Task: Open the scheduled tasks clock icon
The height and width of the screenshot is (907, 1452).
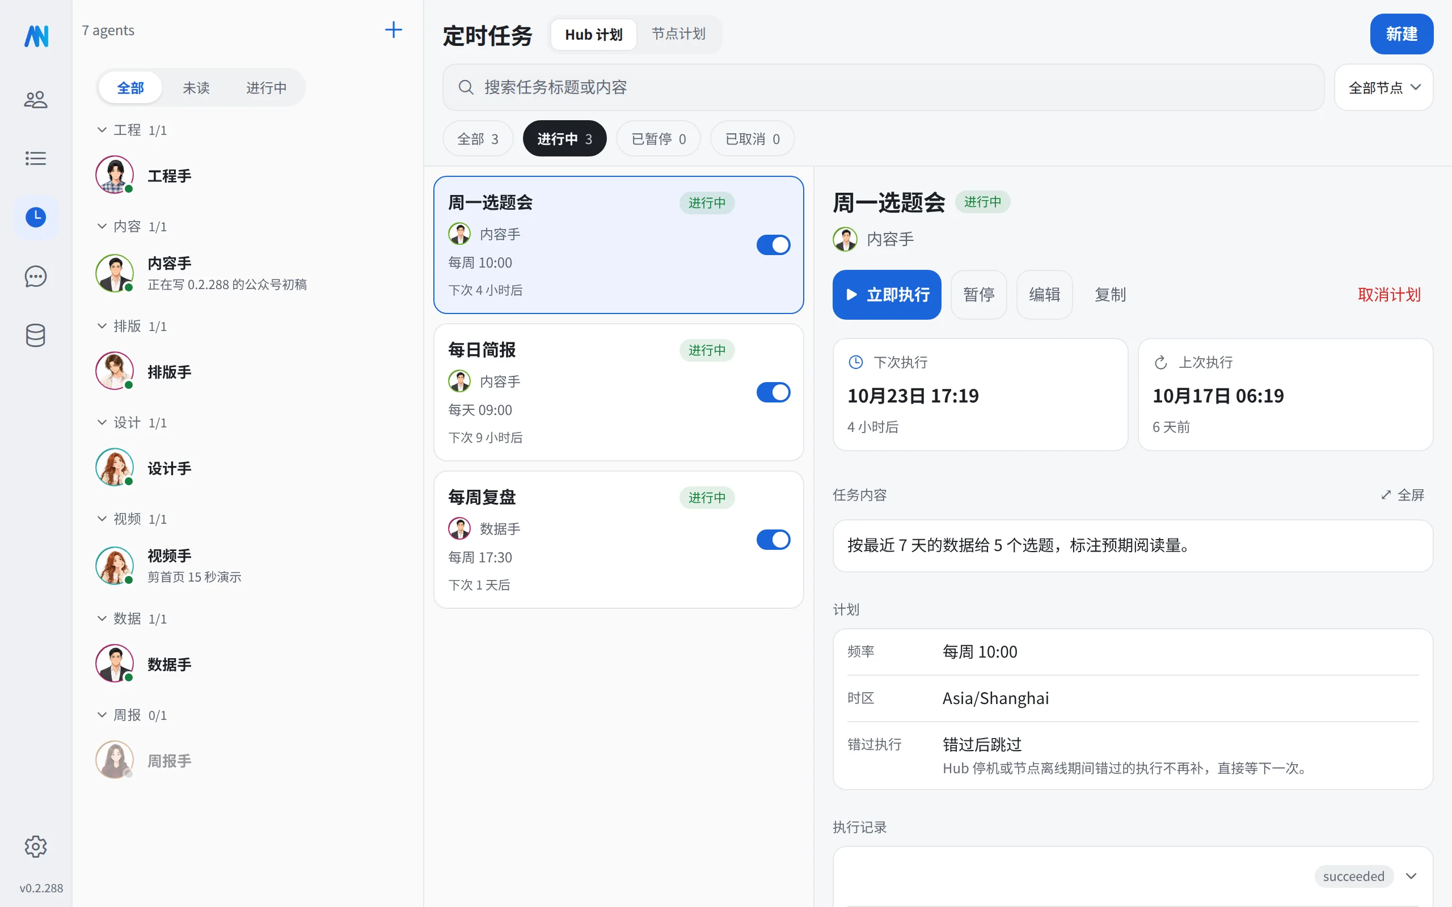Action: [36, 217]
